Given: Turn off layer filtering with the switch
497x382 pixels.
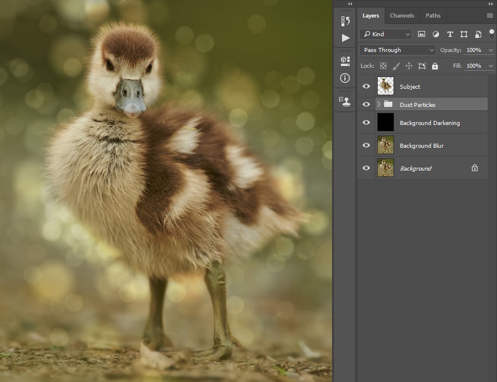Looking at the screenshot, I should tap(491, 34).
